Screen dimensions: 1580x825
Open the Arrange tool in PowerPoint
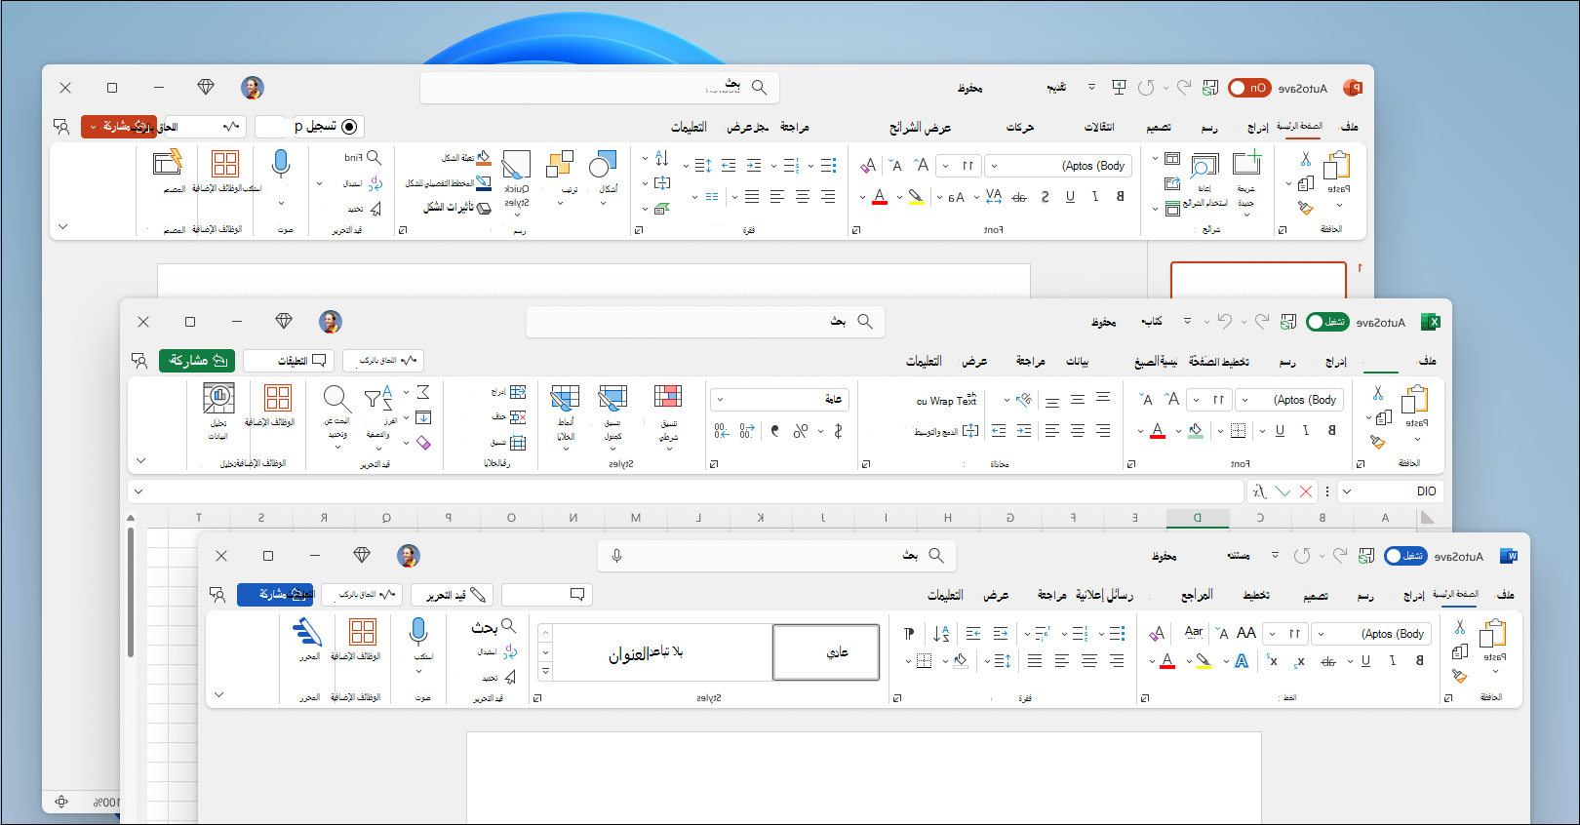click(561, 165)
